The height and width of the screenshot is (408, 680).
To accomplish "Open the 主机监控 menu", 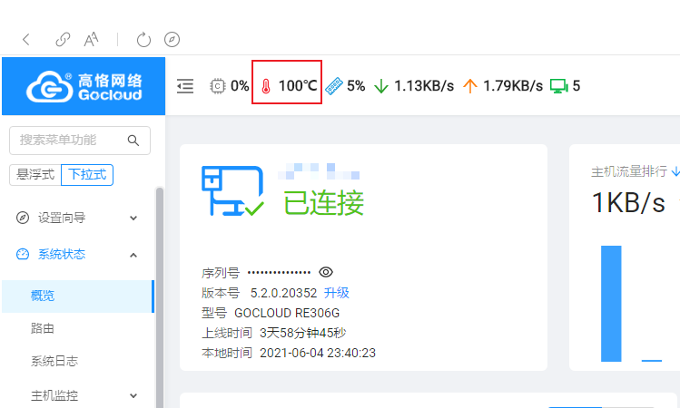I will click(54, 395).
